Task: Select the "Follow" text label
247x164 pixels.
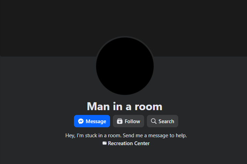Action: click(132, 121)
